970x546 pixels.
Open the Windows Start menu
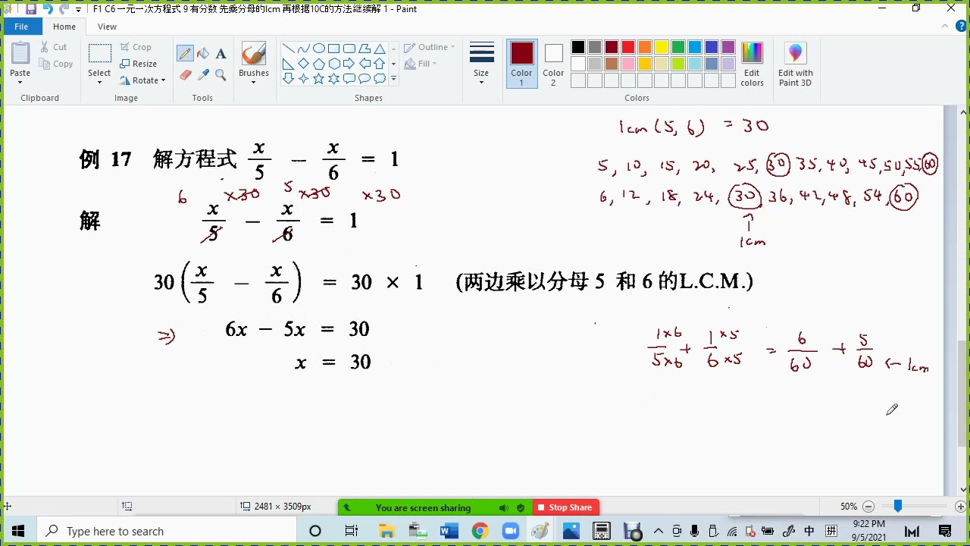pyautogui.click(x=18, y=531)
